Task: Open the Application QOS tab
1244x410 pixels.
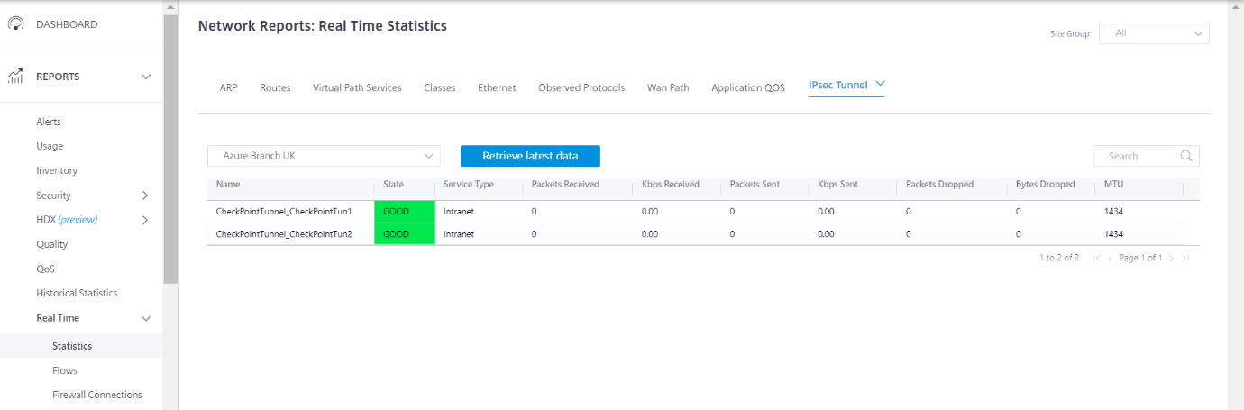Action: point(748,87)
